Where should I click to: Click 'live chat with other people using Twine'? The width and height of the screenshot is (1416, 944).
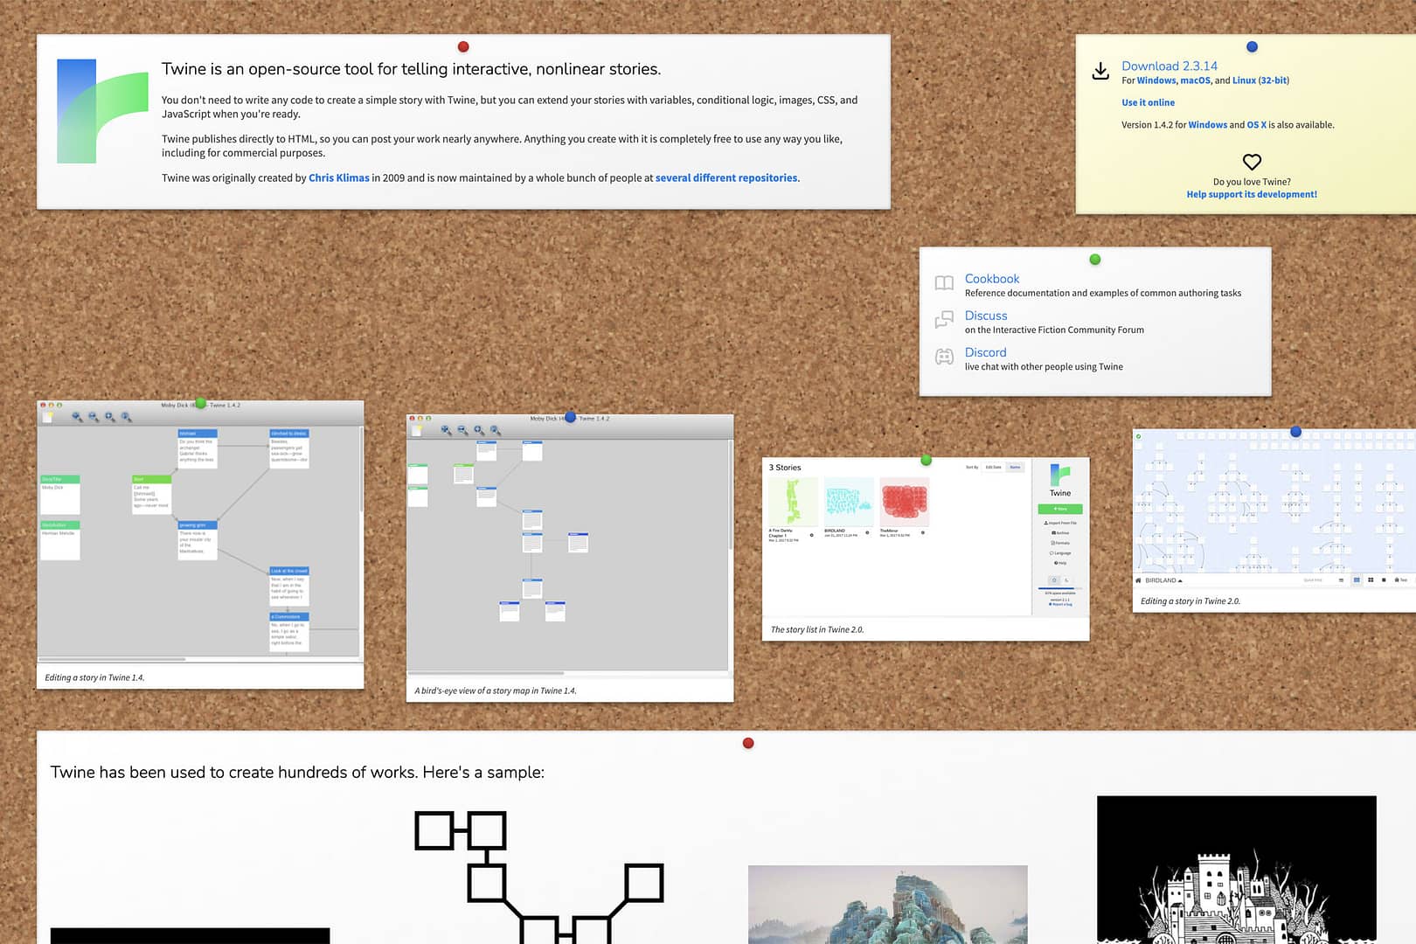[1044, 367]
